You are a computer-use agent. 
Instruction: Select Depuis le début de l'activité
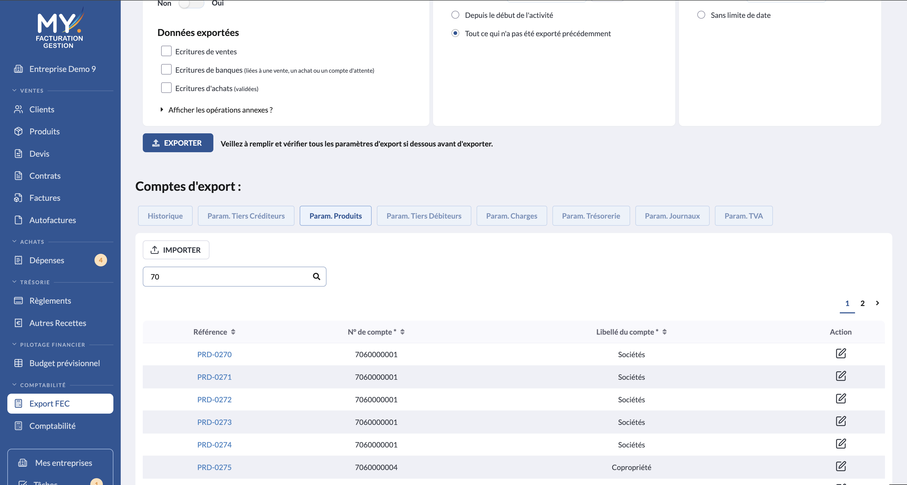[455, 15]
